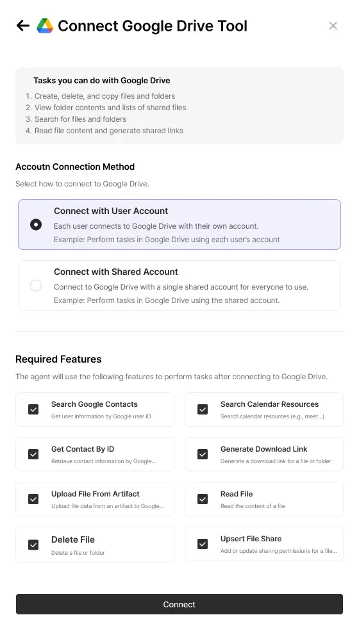Toggle the Upsert File Share checkbox
Image resolution: width=359 pixels, height=640 pixels.
coord(203,544)
